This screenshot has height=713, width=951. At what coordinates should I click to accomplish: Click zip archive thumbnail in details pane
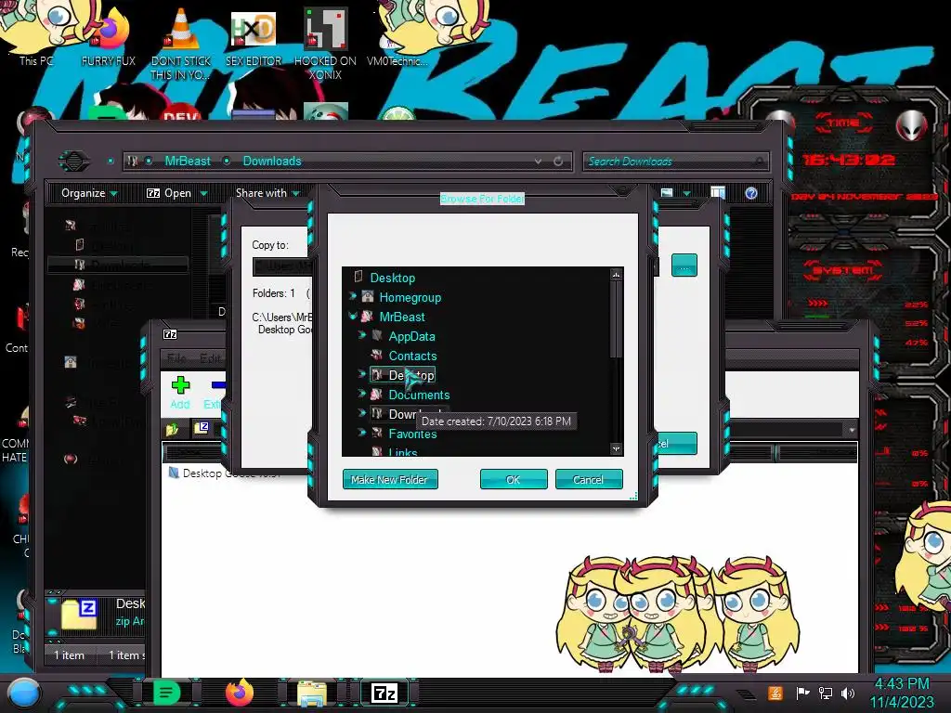80,615
